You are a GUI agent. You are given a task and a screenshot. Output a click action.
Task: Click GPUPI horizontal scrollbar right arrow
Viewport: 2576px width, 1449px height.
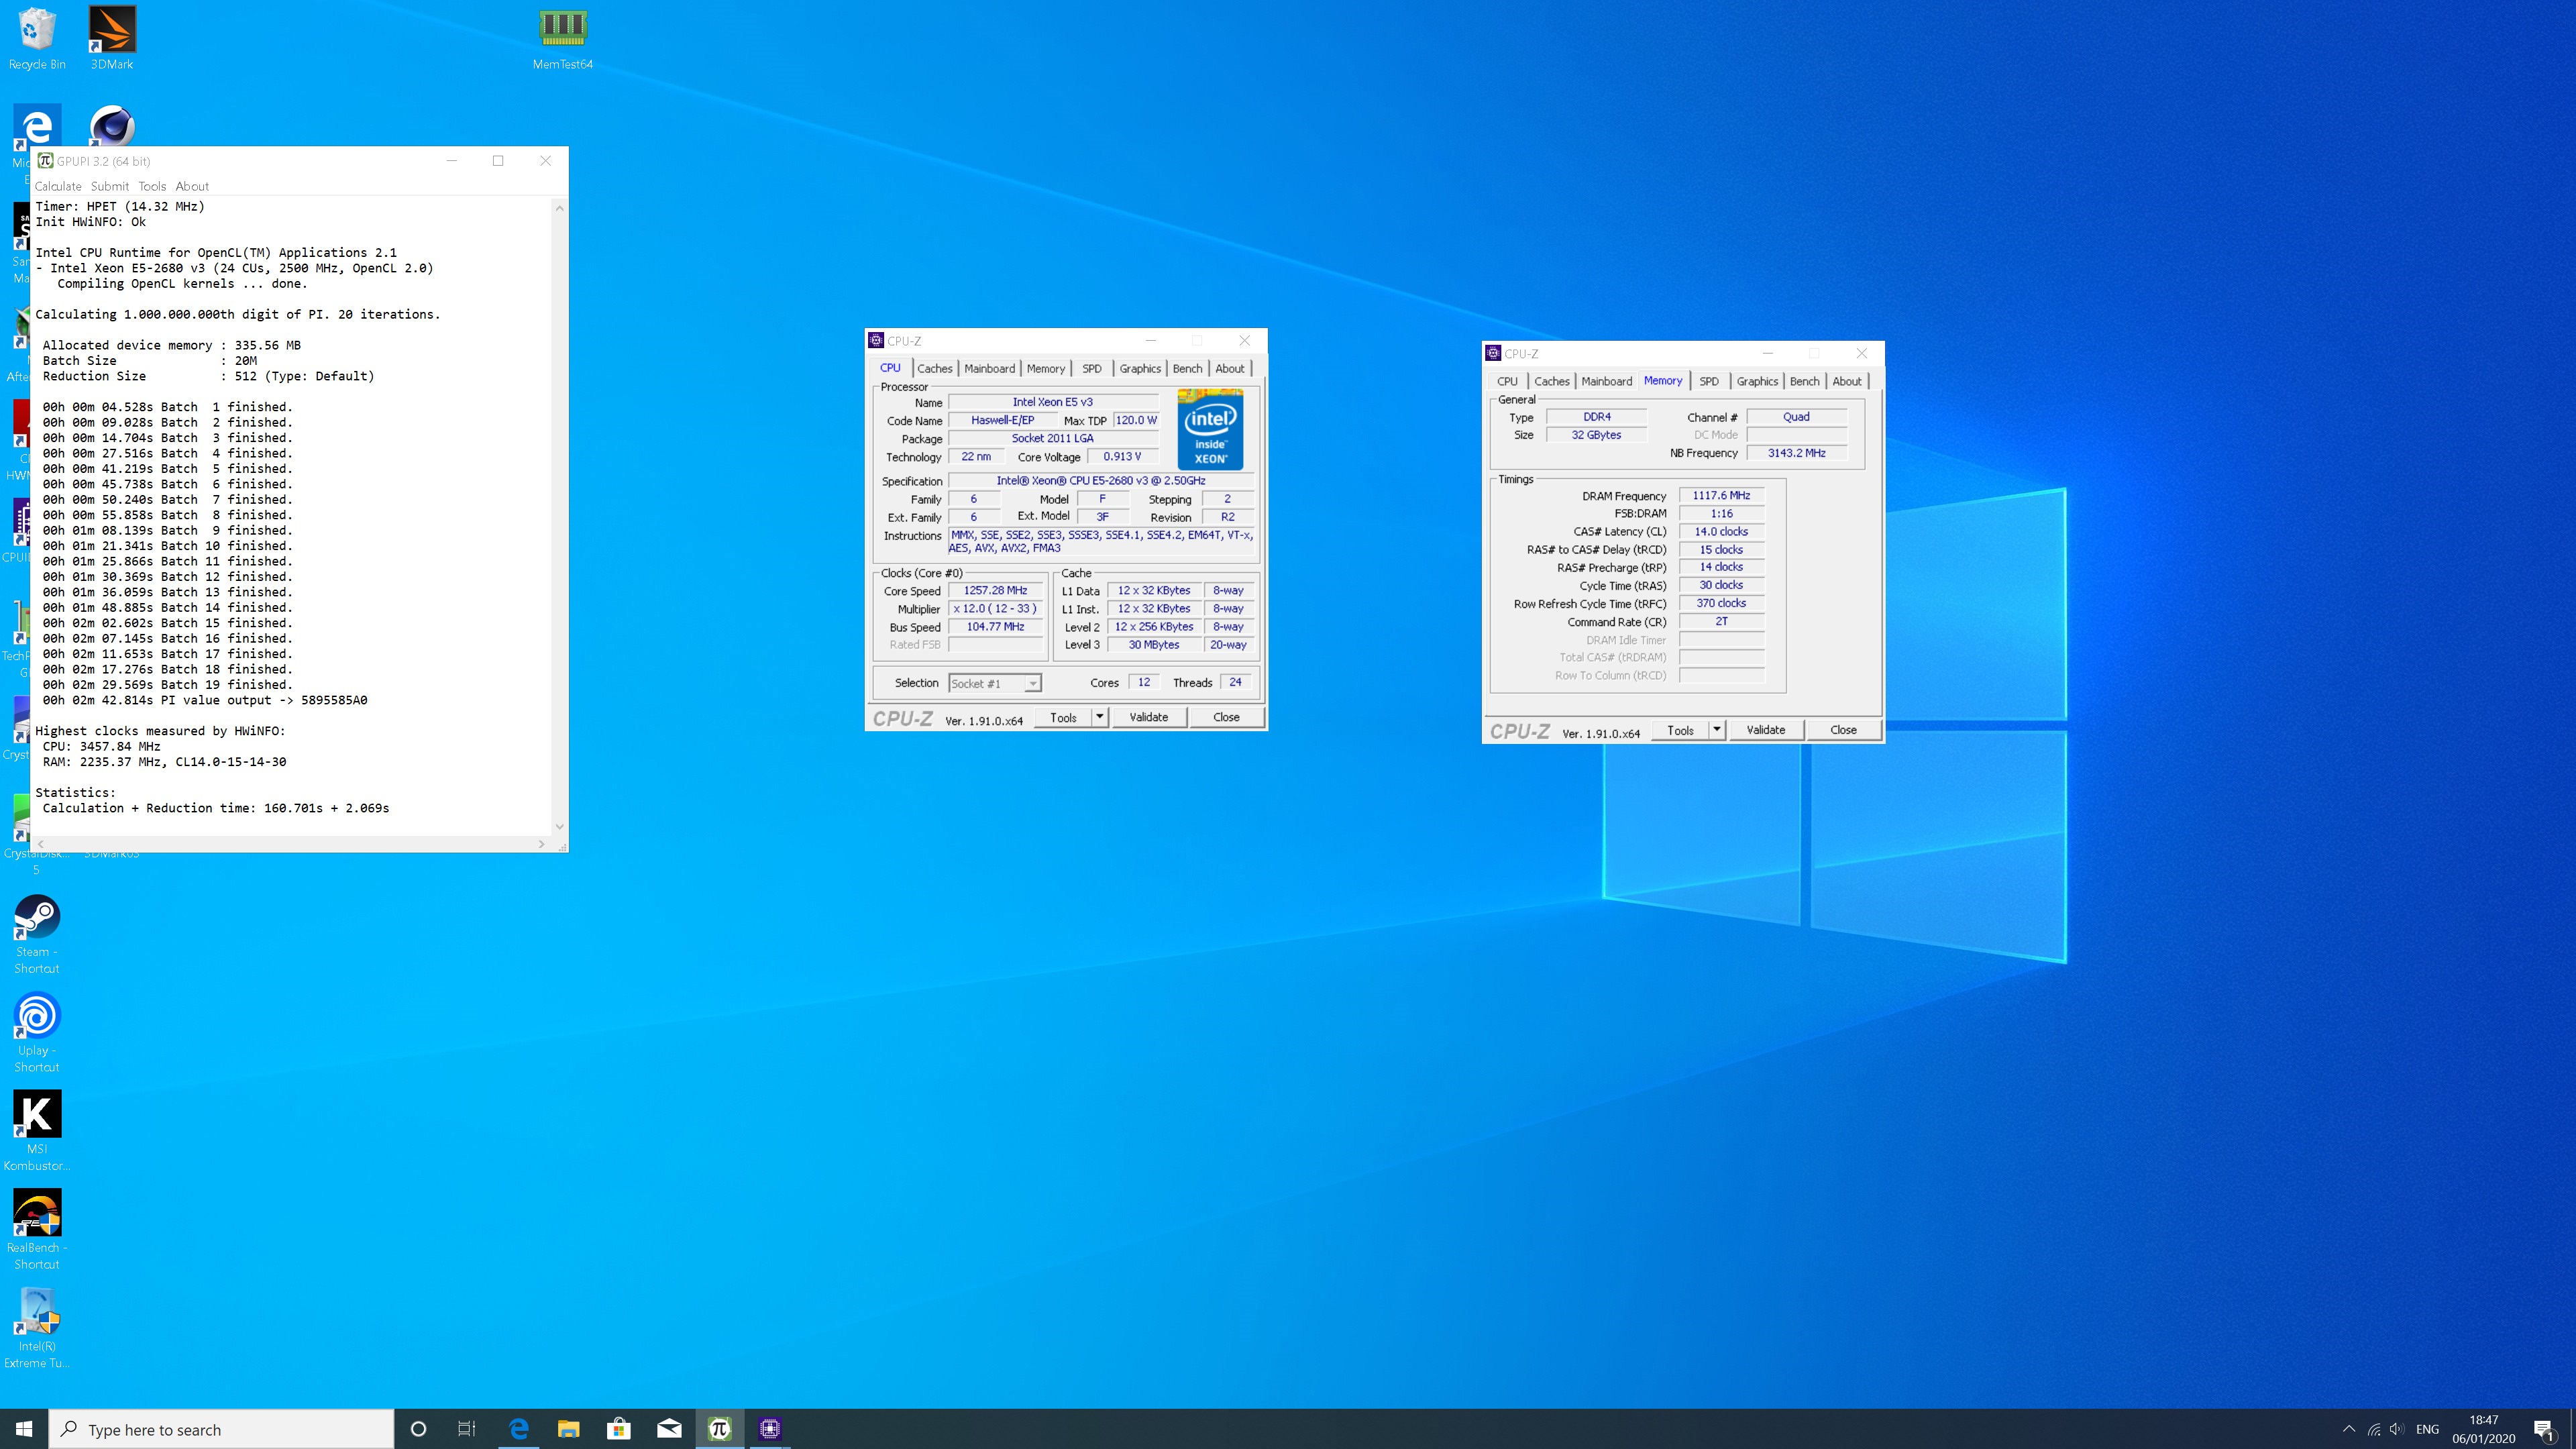coord(542,844)
